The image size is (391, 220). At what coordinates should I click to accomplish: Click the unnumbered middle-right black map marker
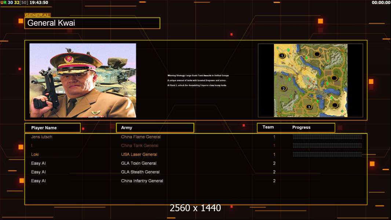334,78
